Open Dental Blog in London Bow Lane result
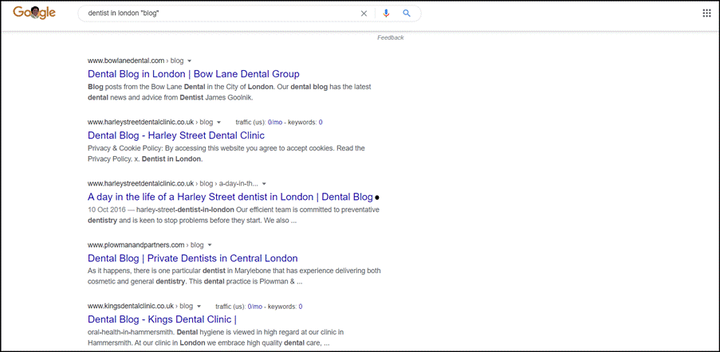Viewport: 720px width, 352px height. [193, 74]
